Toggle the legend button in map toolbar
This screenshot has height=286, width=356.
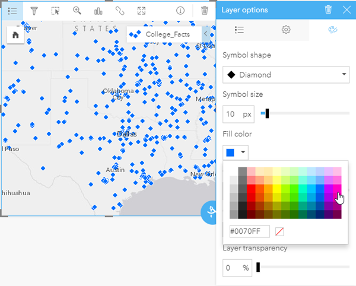click(x=12, y=11)
